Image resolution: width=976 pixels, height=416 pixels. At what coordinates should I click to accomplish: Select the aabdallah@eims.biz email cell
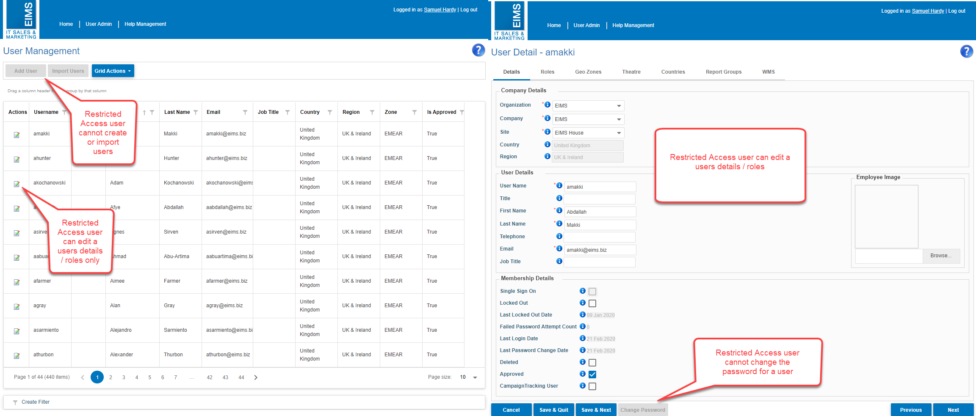[x=227, y=207]
